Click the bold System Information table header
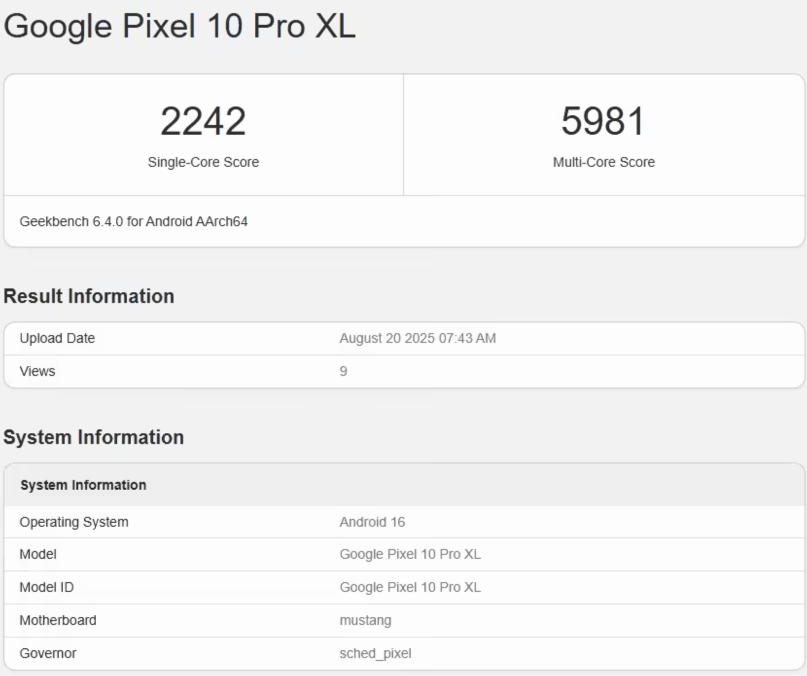807x676 pixels. click(83, 485)
